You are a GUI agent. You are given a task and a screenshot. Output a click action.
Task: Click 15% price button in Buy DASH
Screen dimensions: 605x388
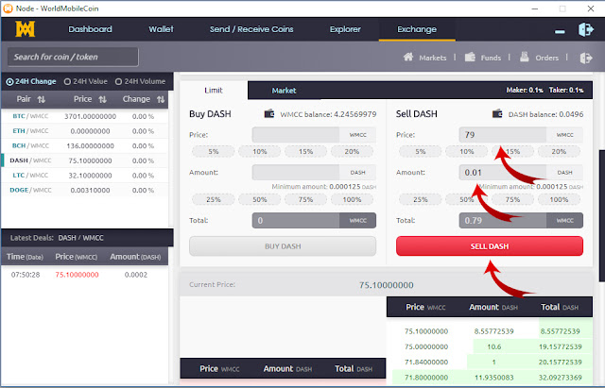tap(305, 151)
